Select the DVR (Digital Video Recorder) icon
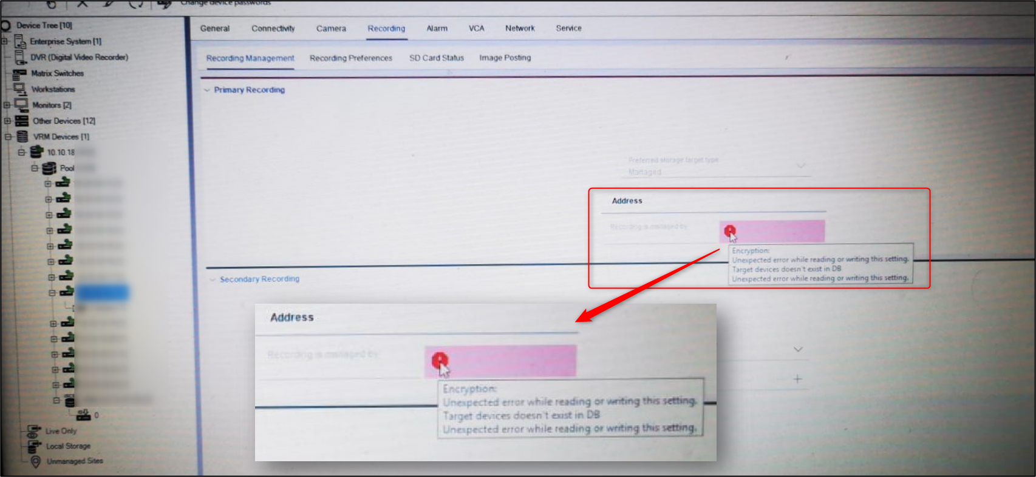Image resolution: width=1036 pixels, height=477 pixels. (20, 57)
